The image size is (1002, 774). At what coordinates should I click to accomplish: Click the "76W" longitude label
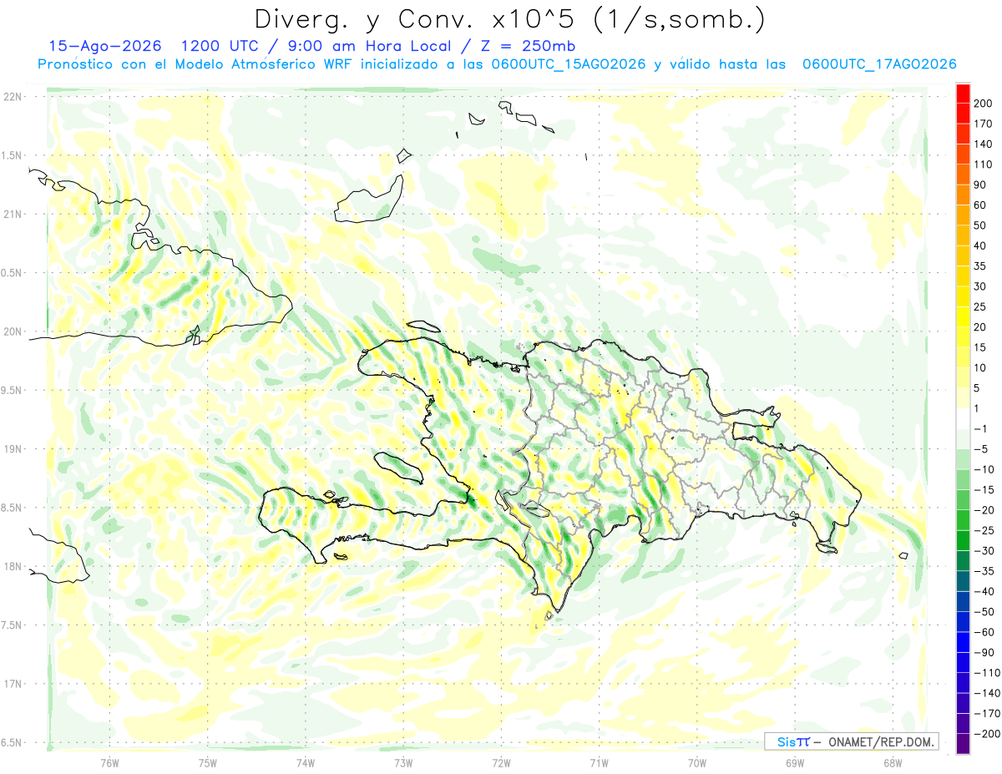(x=109, y=763)
